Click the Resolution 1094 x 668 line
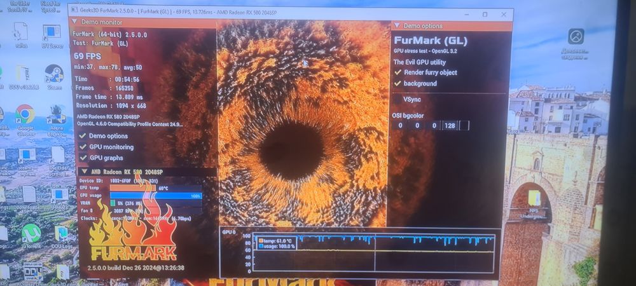Image resolution: width=636 pixels, height=286 pixels. 111,106
